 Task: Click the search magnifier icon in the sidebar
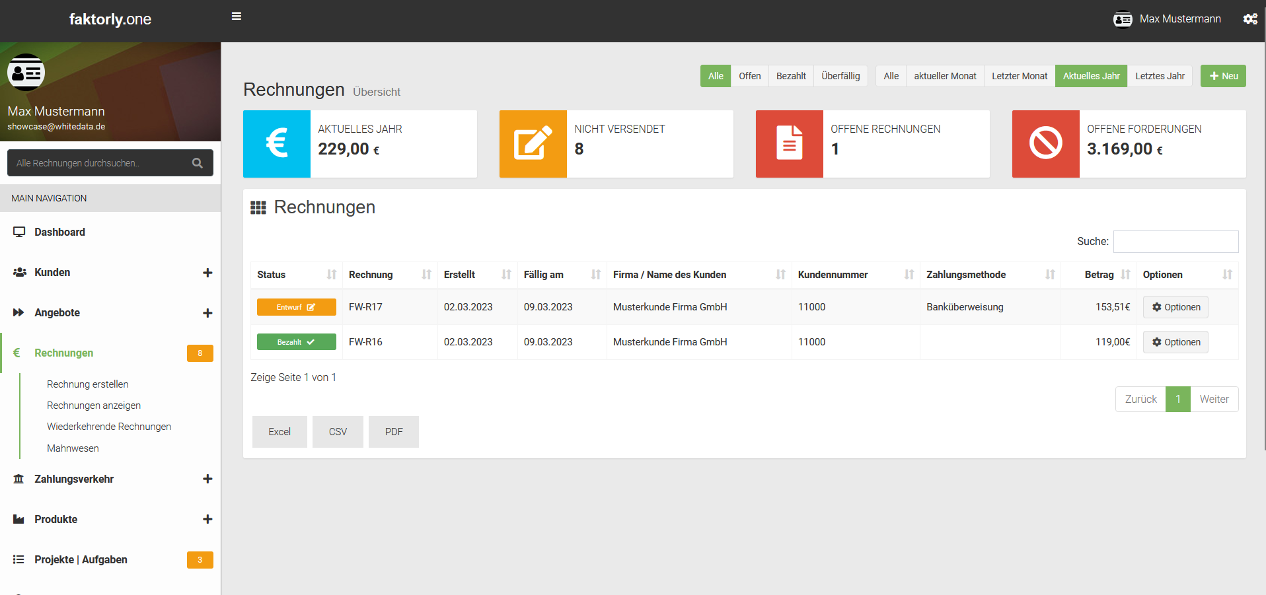[197, 163]
